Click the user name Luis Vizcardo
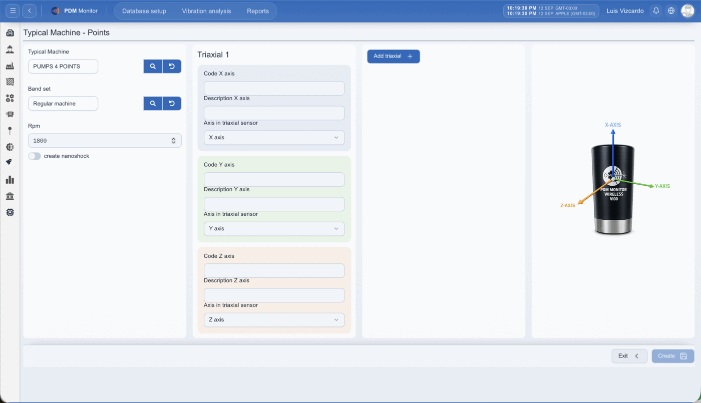Image resolution: width=701 pixels, height=403 pixels. pyautogui.click(x=625, y=11)
